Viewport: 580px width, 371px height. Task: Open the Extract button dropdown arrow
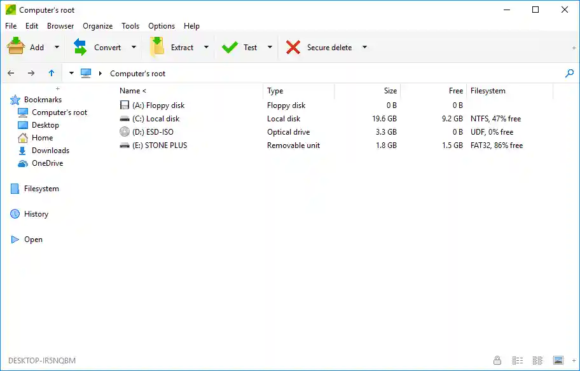click(206, 47)
